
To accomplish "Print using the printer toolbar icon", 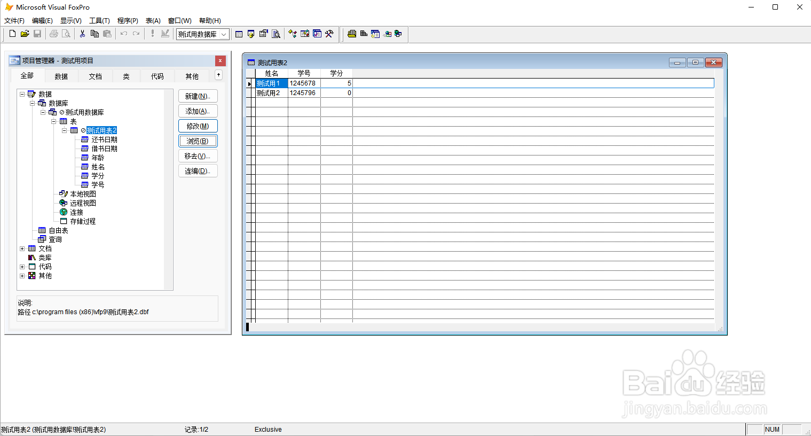I will [x=54, y=34].
